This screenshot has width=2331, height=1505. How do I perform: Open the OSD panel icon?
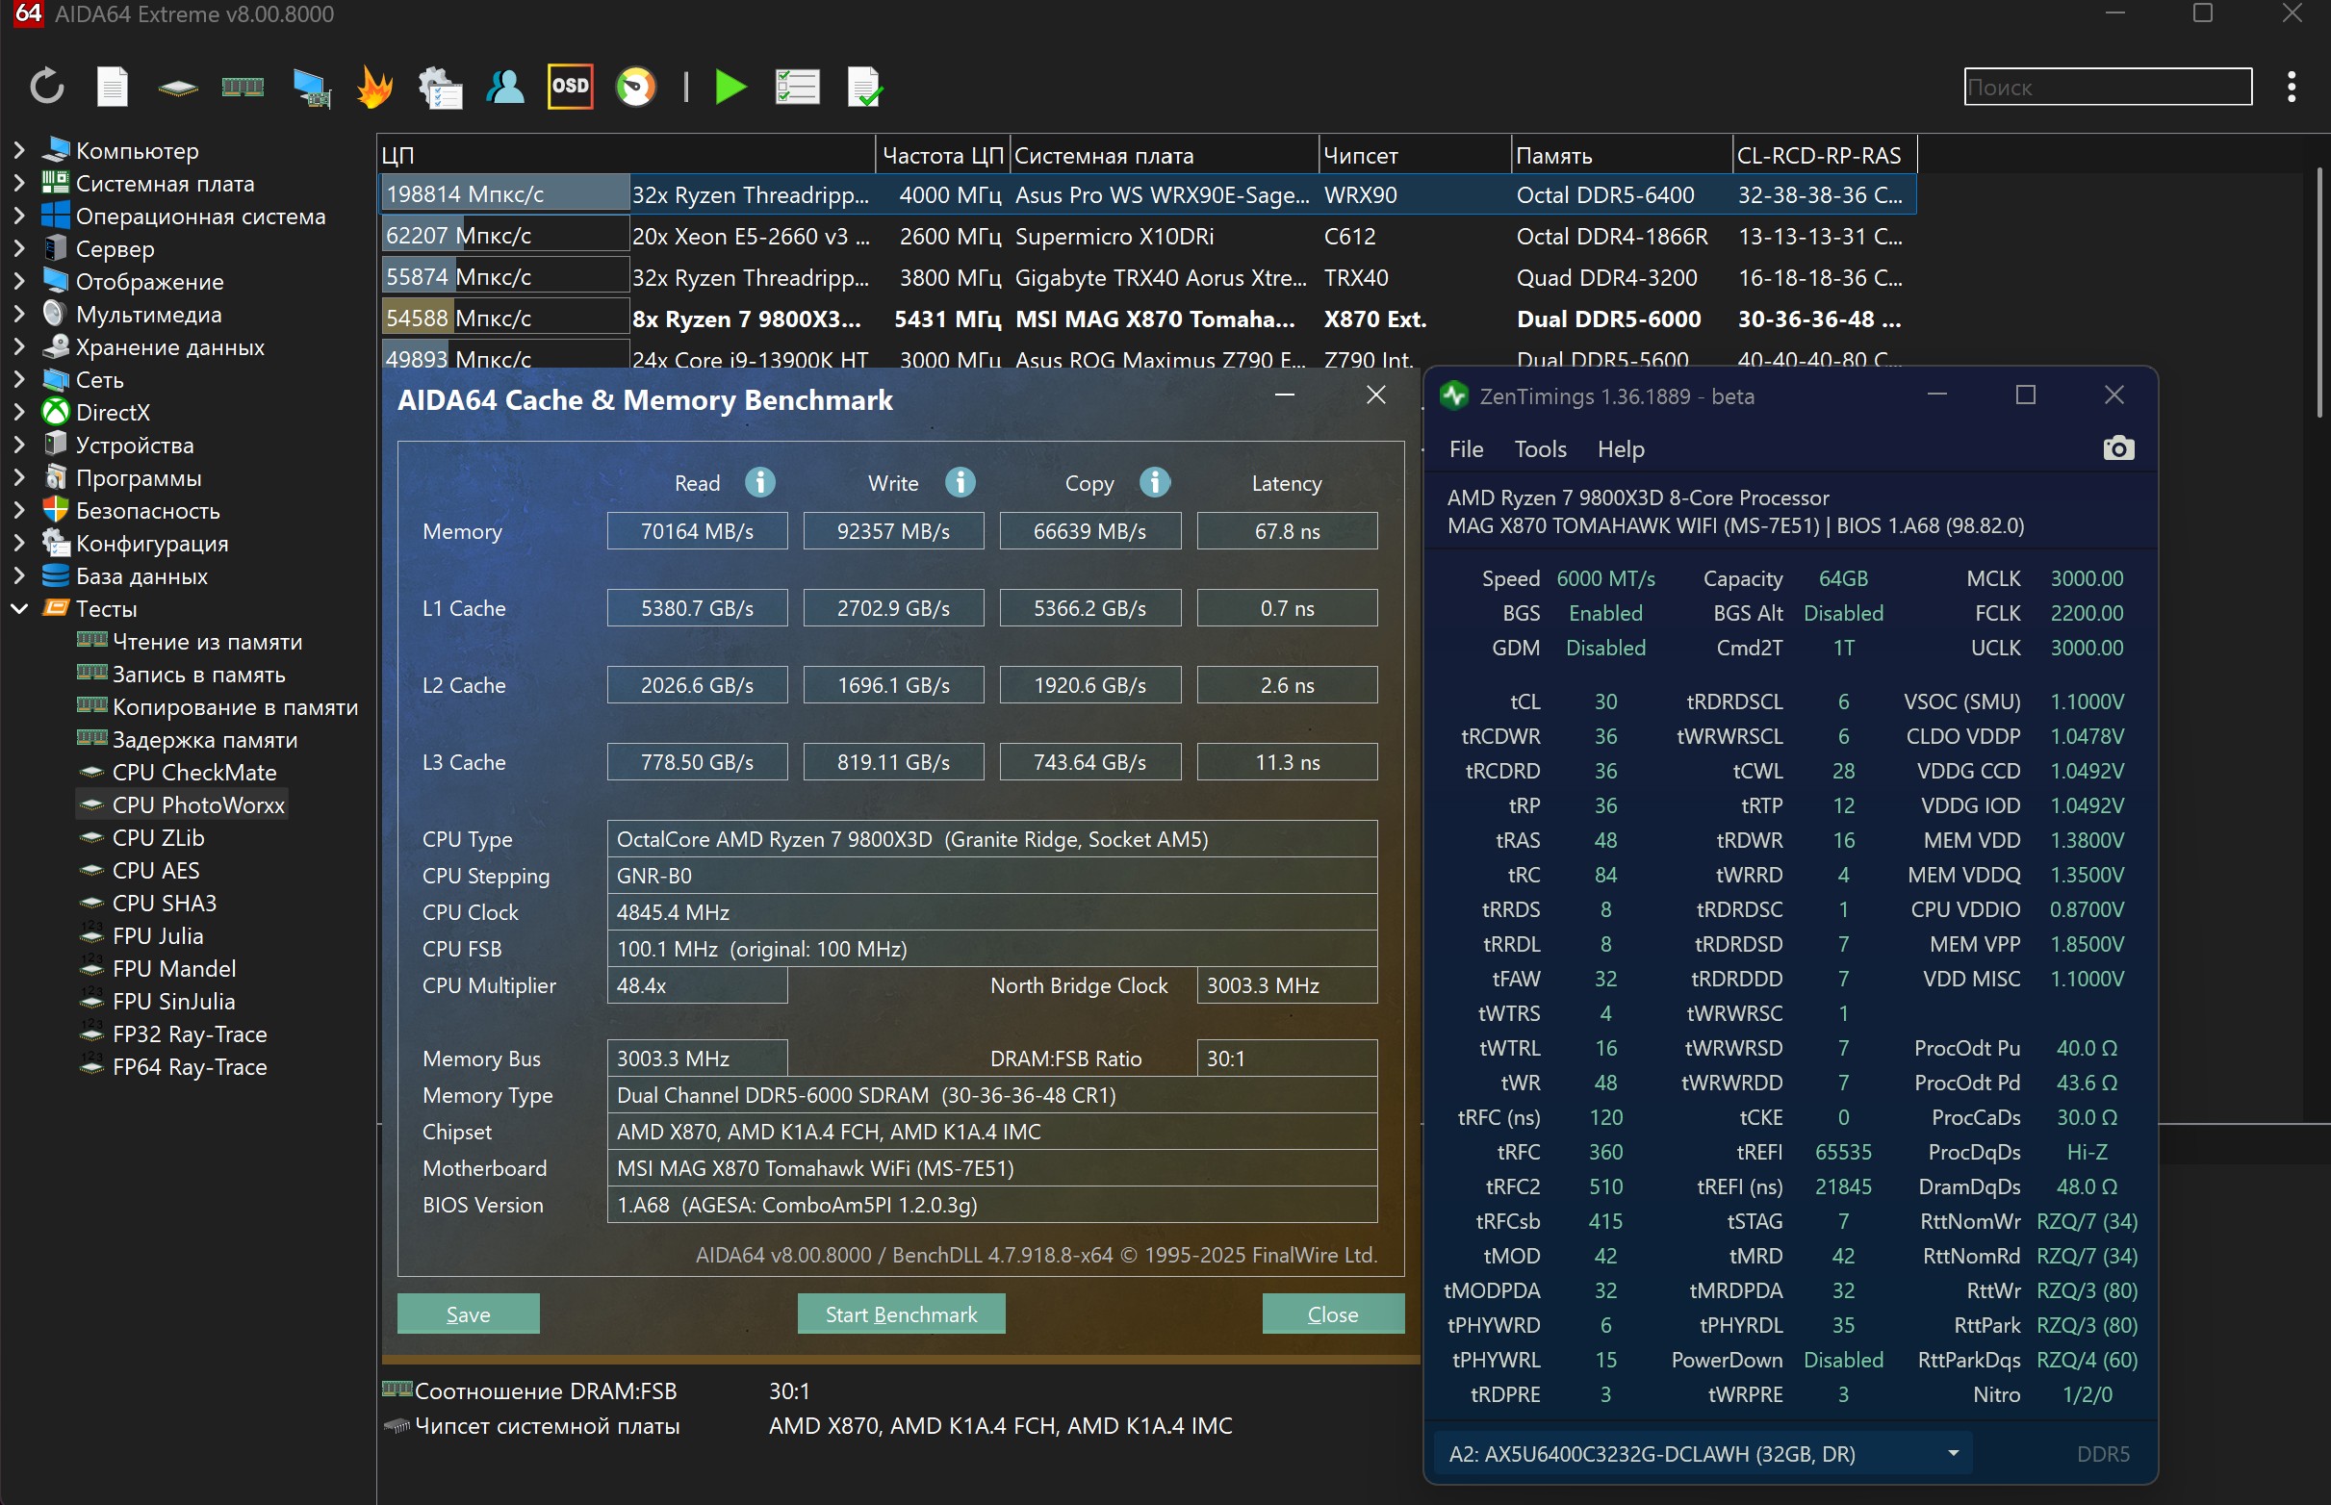click(570, 87)
